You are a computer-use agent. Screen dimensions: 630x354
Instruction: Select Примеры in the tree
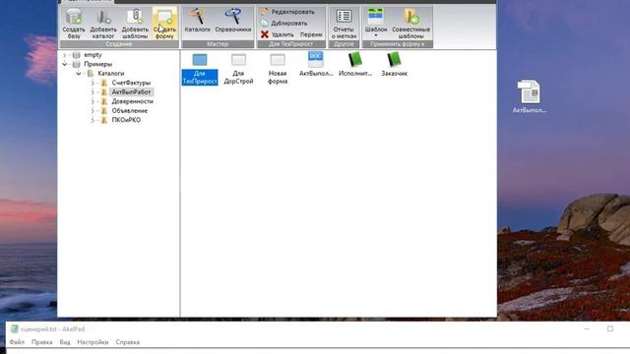click(98, 64)
